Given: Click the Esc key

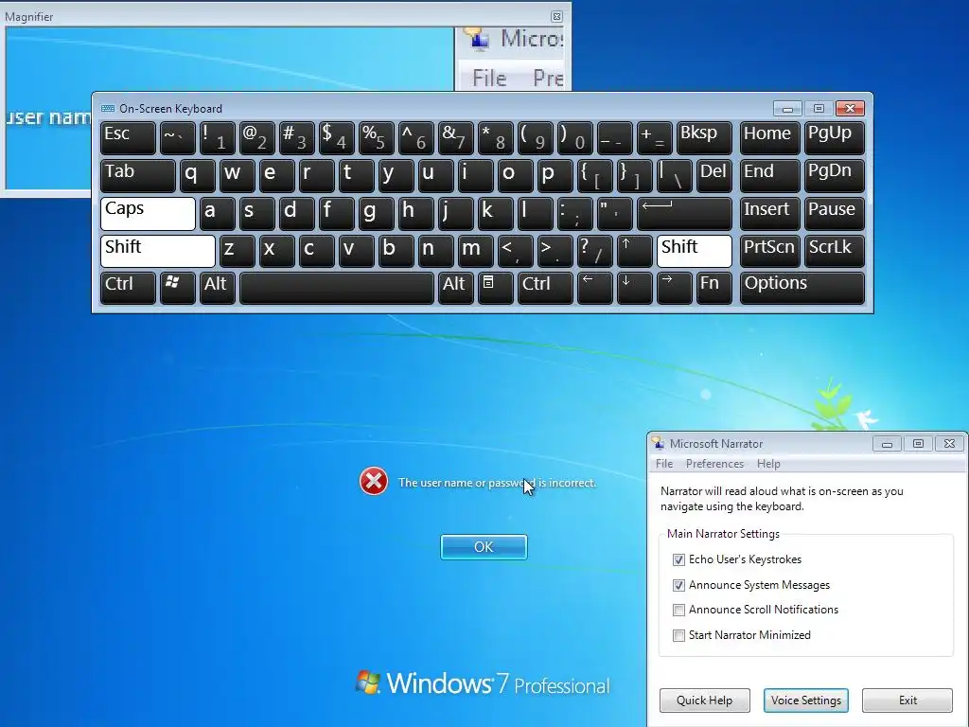Looking at the screenshot, I should 128,138.
